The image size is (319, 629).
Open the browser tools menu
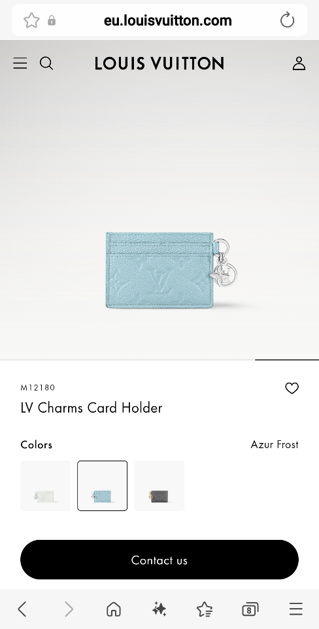click(x=296, y=609)
